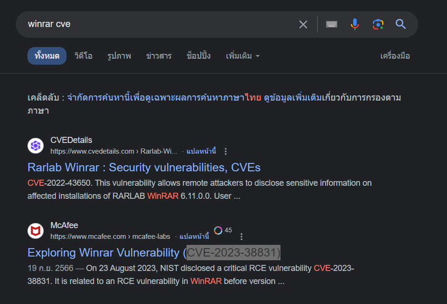The height and width of the screenshot is (304, 447).
Task: Click แปลหน้านี้ translate link for CVEDetails
Action: [x=201, y=151]
